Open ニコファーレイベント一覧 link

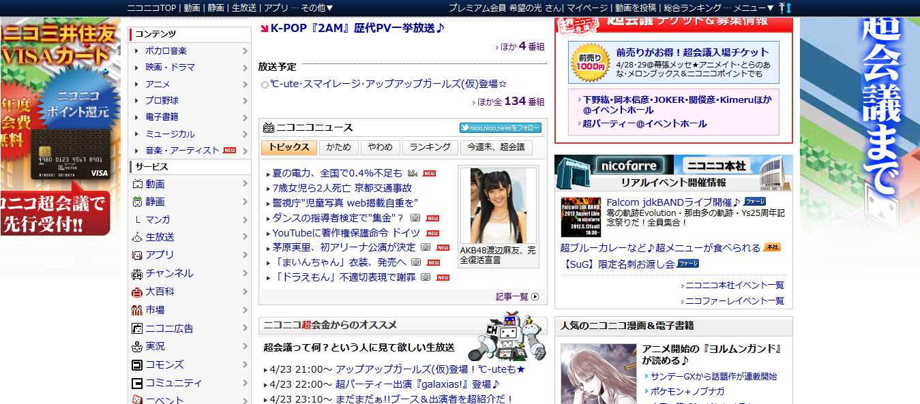pos(734,300)
